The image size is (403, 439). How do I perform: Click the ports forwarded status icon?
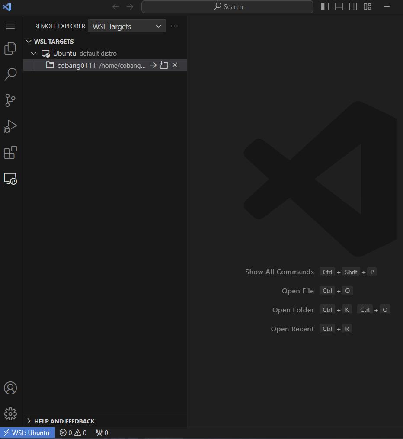click(102, 433)
